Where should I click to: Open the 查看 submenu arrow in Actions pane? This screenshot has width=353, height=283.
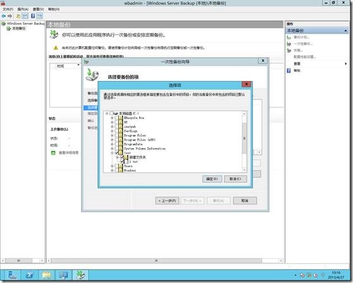(x=345, y=64)
